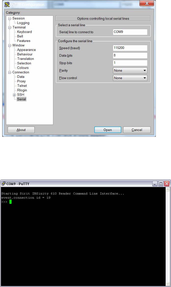Click the Open button

(108, 130)
